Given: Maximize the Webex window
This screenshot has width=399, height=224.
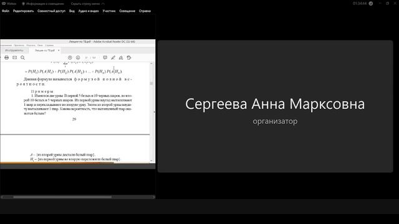Looking at the screenshot, I should pos(388,4).
